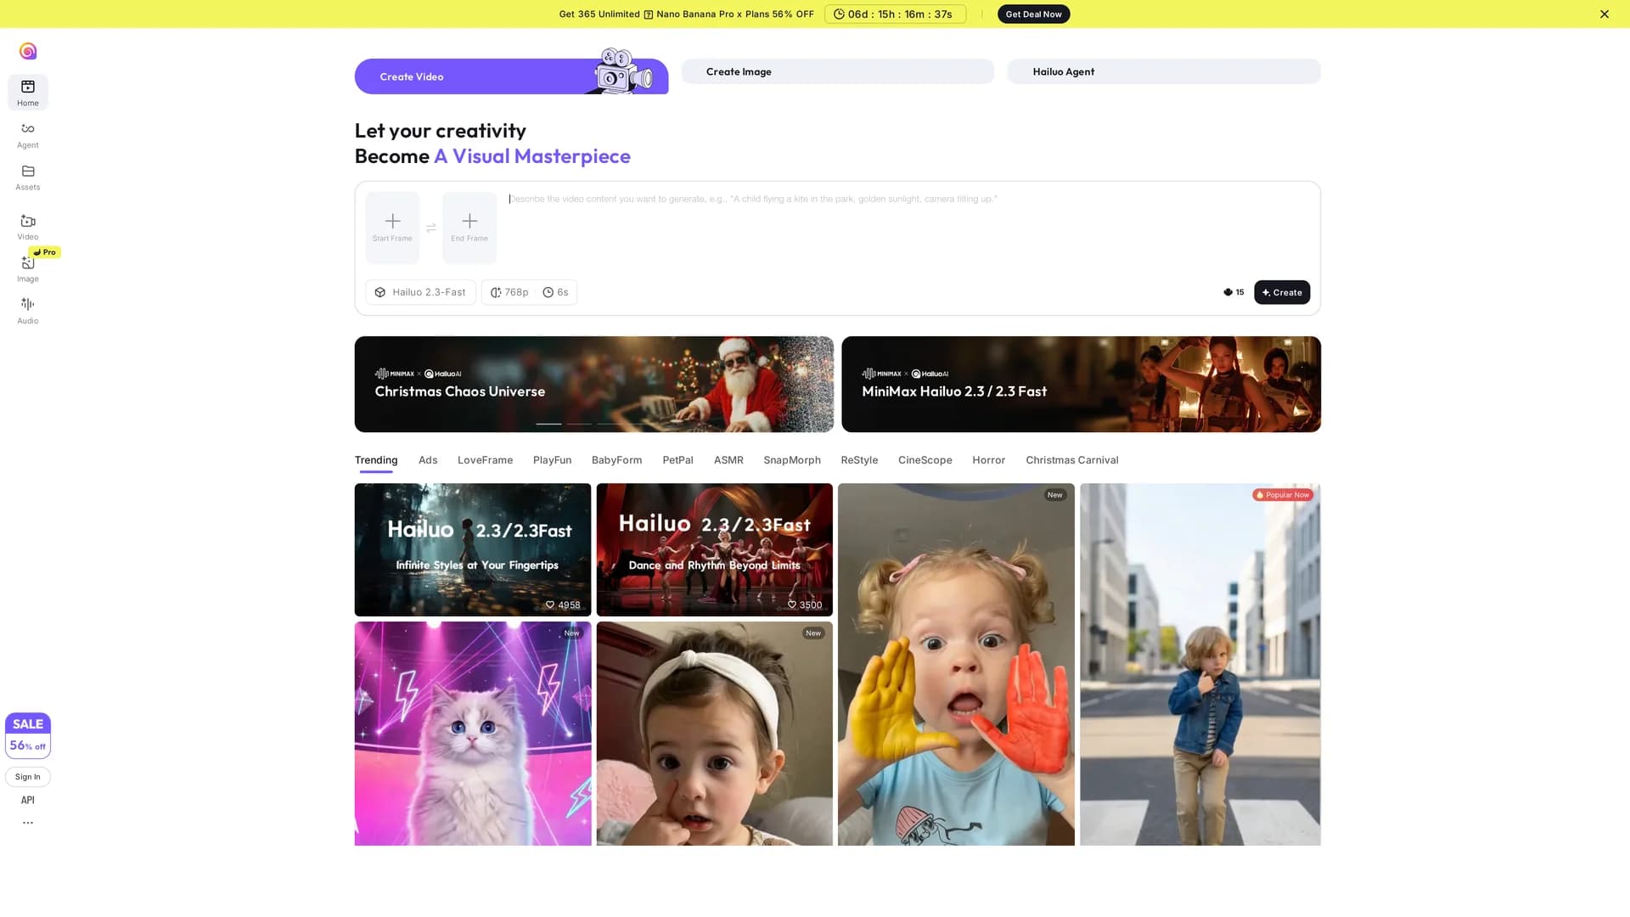Select the second carousel indicator dash
Viewport: 1630px width, 917px height.
[x=579, y=424]
